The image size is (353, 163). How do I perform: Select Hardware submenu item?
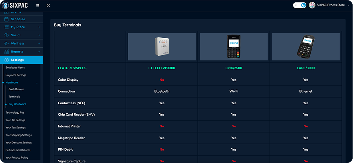[12, 83]
